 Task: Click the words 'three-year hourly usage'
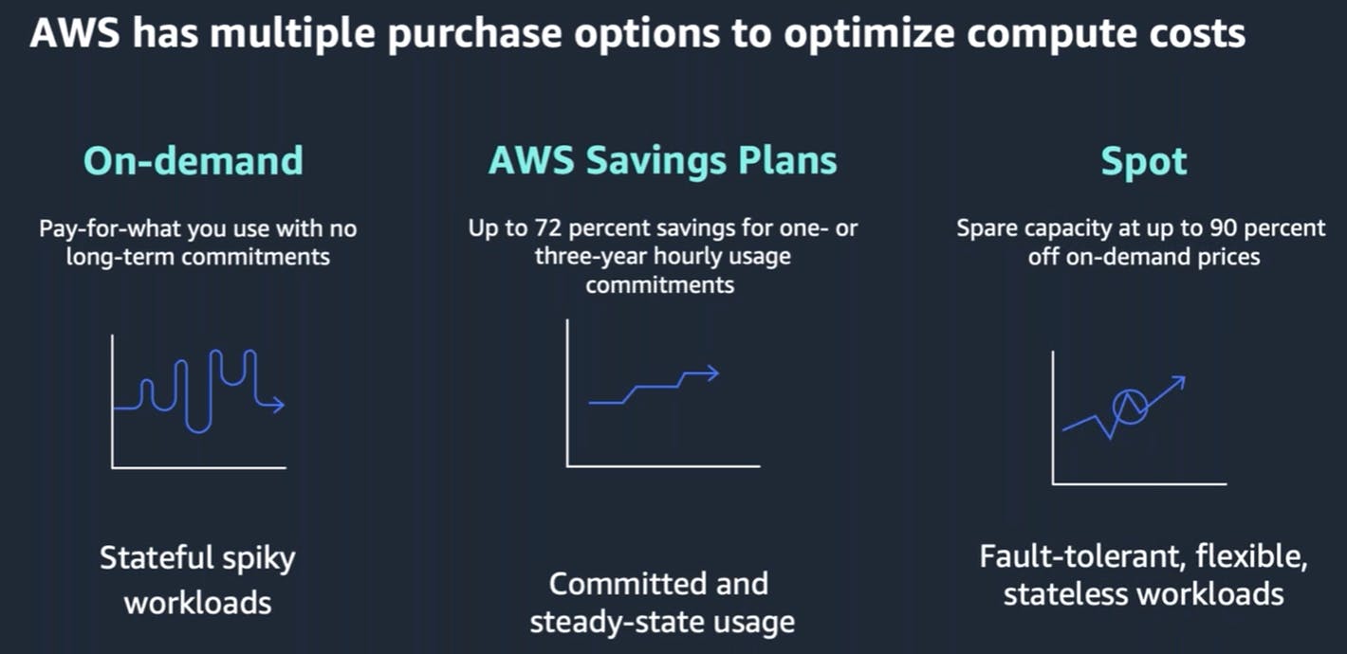pyautogui.click(x=663, y=257)
